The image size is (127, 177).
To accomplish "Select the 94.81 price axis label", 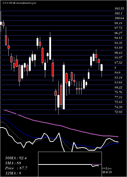I will 118,38.
